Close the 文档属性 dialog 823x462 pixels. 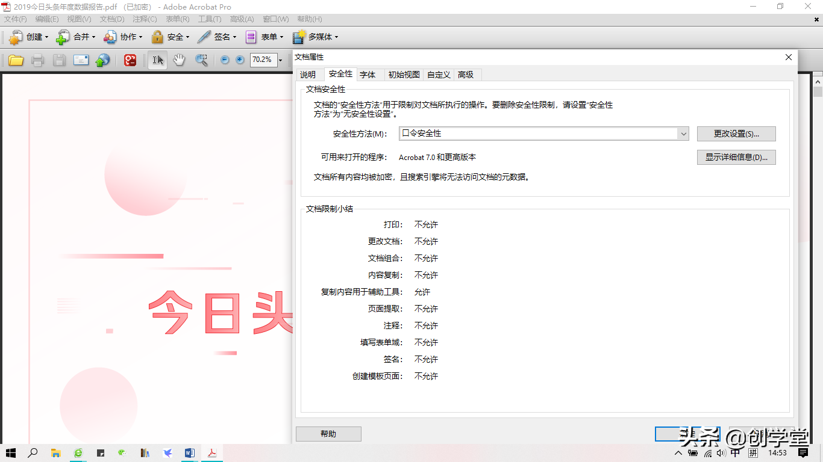click(789, 57)
